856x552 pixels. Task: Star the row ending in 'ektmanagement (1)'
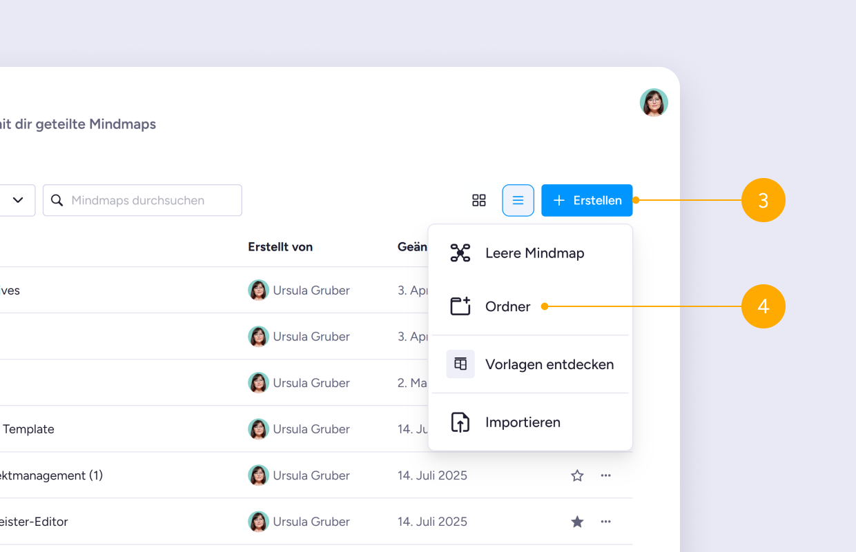(x=577, y=475)
